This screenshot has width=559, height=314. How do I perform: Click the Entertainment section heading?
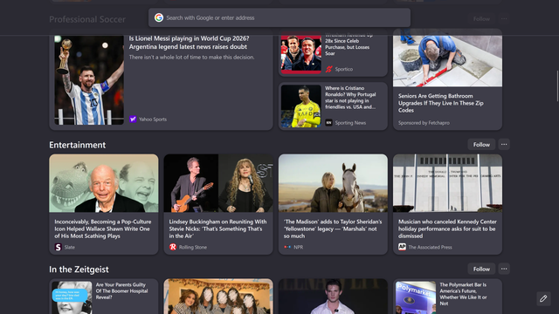78,145
